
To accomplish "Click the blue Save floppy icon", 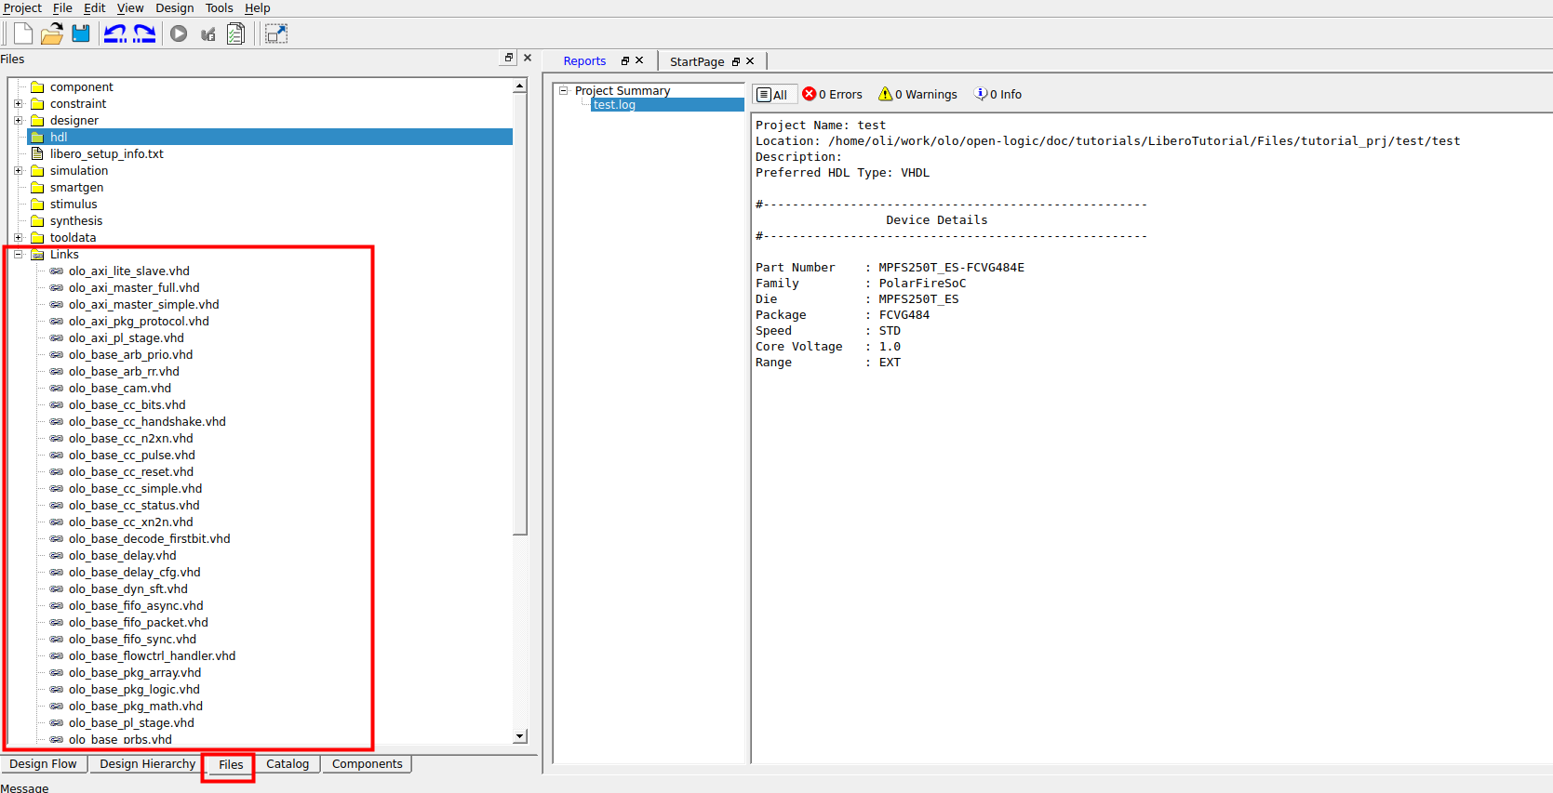I will pos(81,33).
